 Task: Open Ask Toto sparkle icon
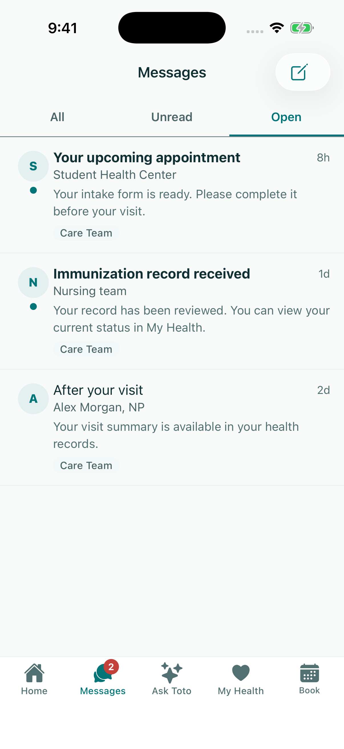coord(171,673)
